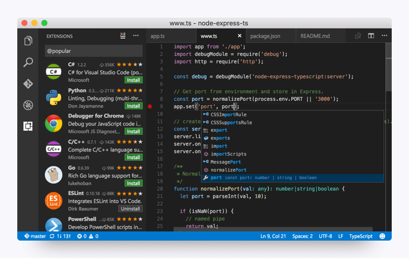Install the Debugger for Chrome extension
409x259 pixels.
coord(133,132)
